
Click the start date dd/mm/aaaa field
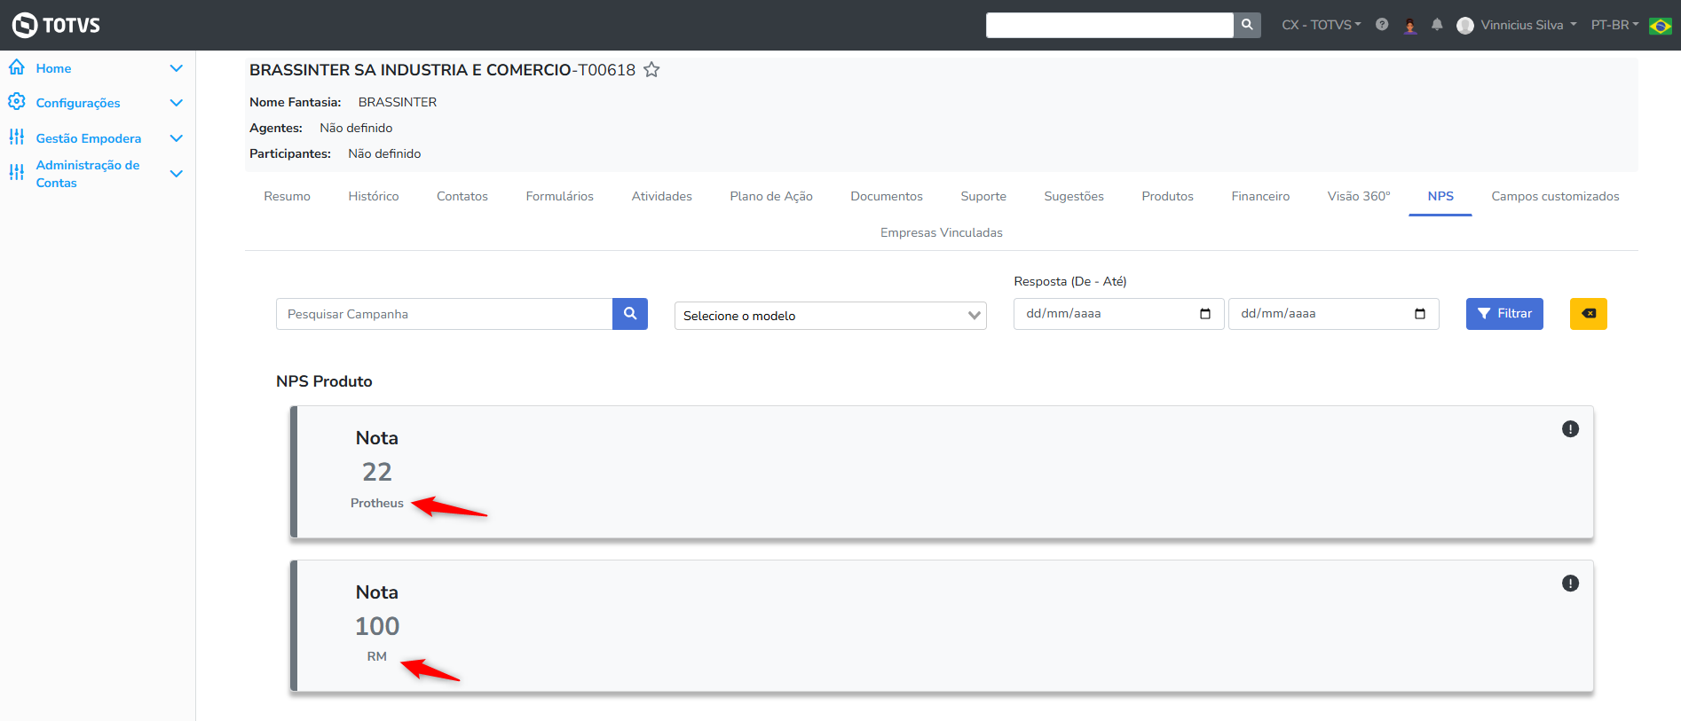click(x=1119, y=314)
